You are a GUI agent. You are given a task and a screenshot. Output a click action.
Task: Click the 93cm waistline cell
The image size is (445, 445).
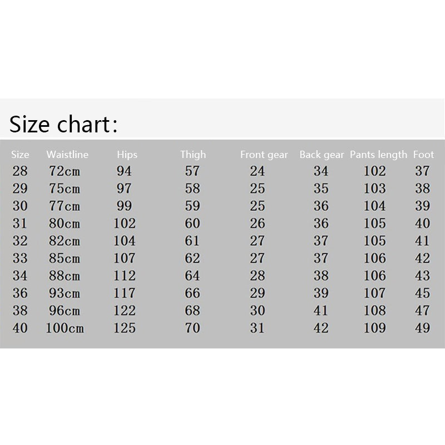(x=63, y=293)
